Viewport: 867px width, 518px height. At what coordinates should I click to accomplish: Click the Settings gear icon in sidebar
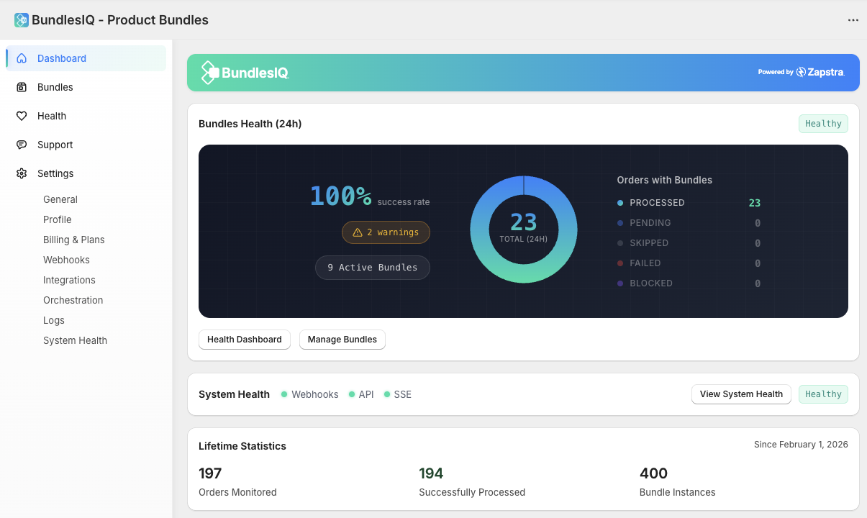point(22,173)
